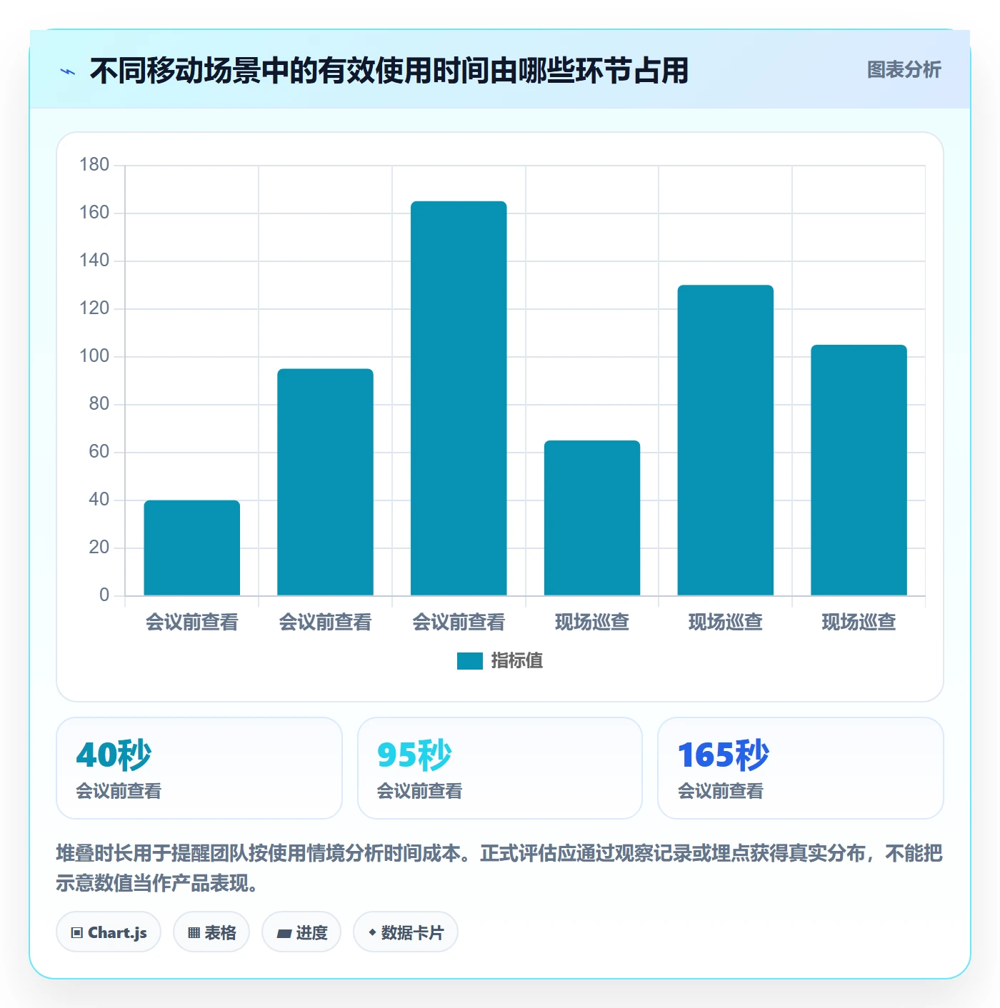Image resolution: width=1000 pixels, height=1008 pixels.
Task: Click y-axis label 180
Action: tap(94, 165)
